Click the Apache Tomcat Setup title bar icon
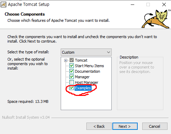 point(3,5)
